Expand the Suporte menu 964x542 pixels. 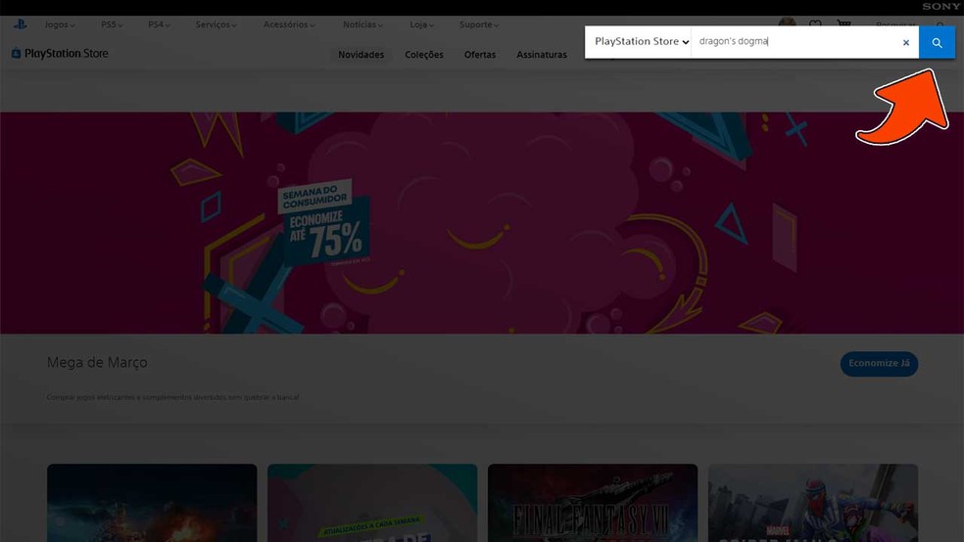479,24
